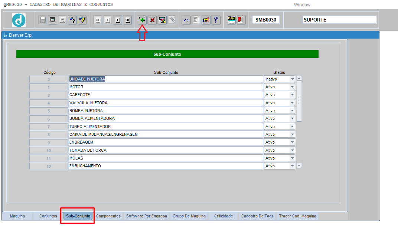Open Status dropdown for MOLAS

[x=292, y=158]
